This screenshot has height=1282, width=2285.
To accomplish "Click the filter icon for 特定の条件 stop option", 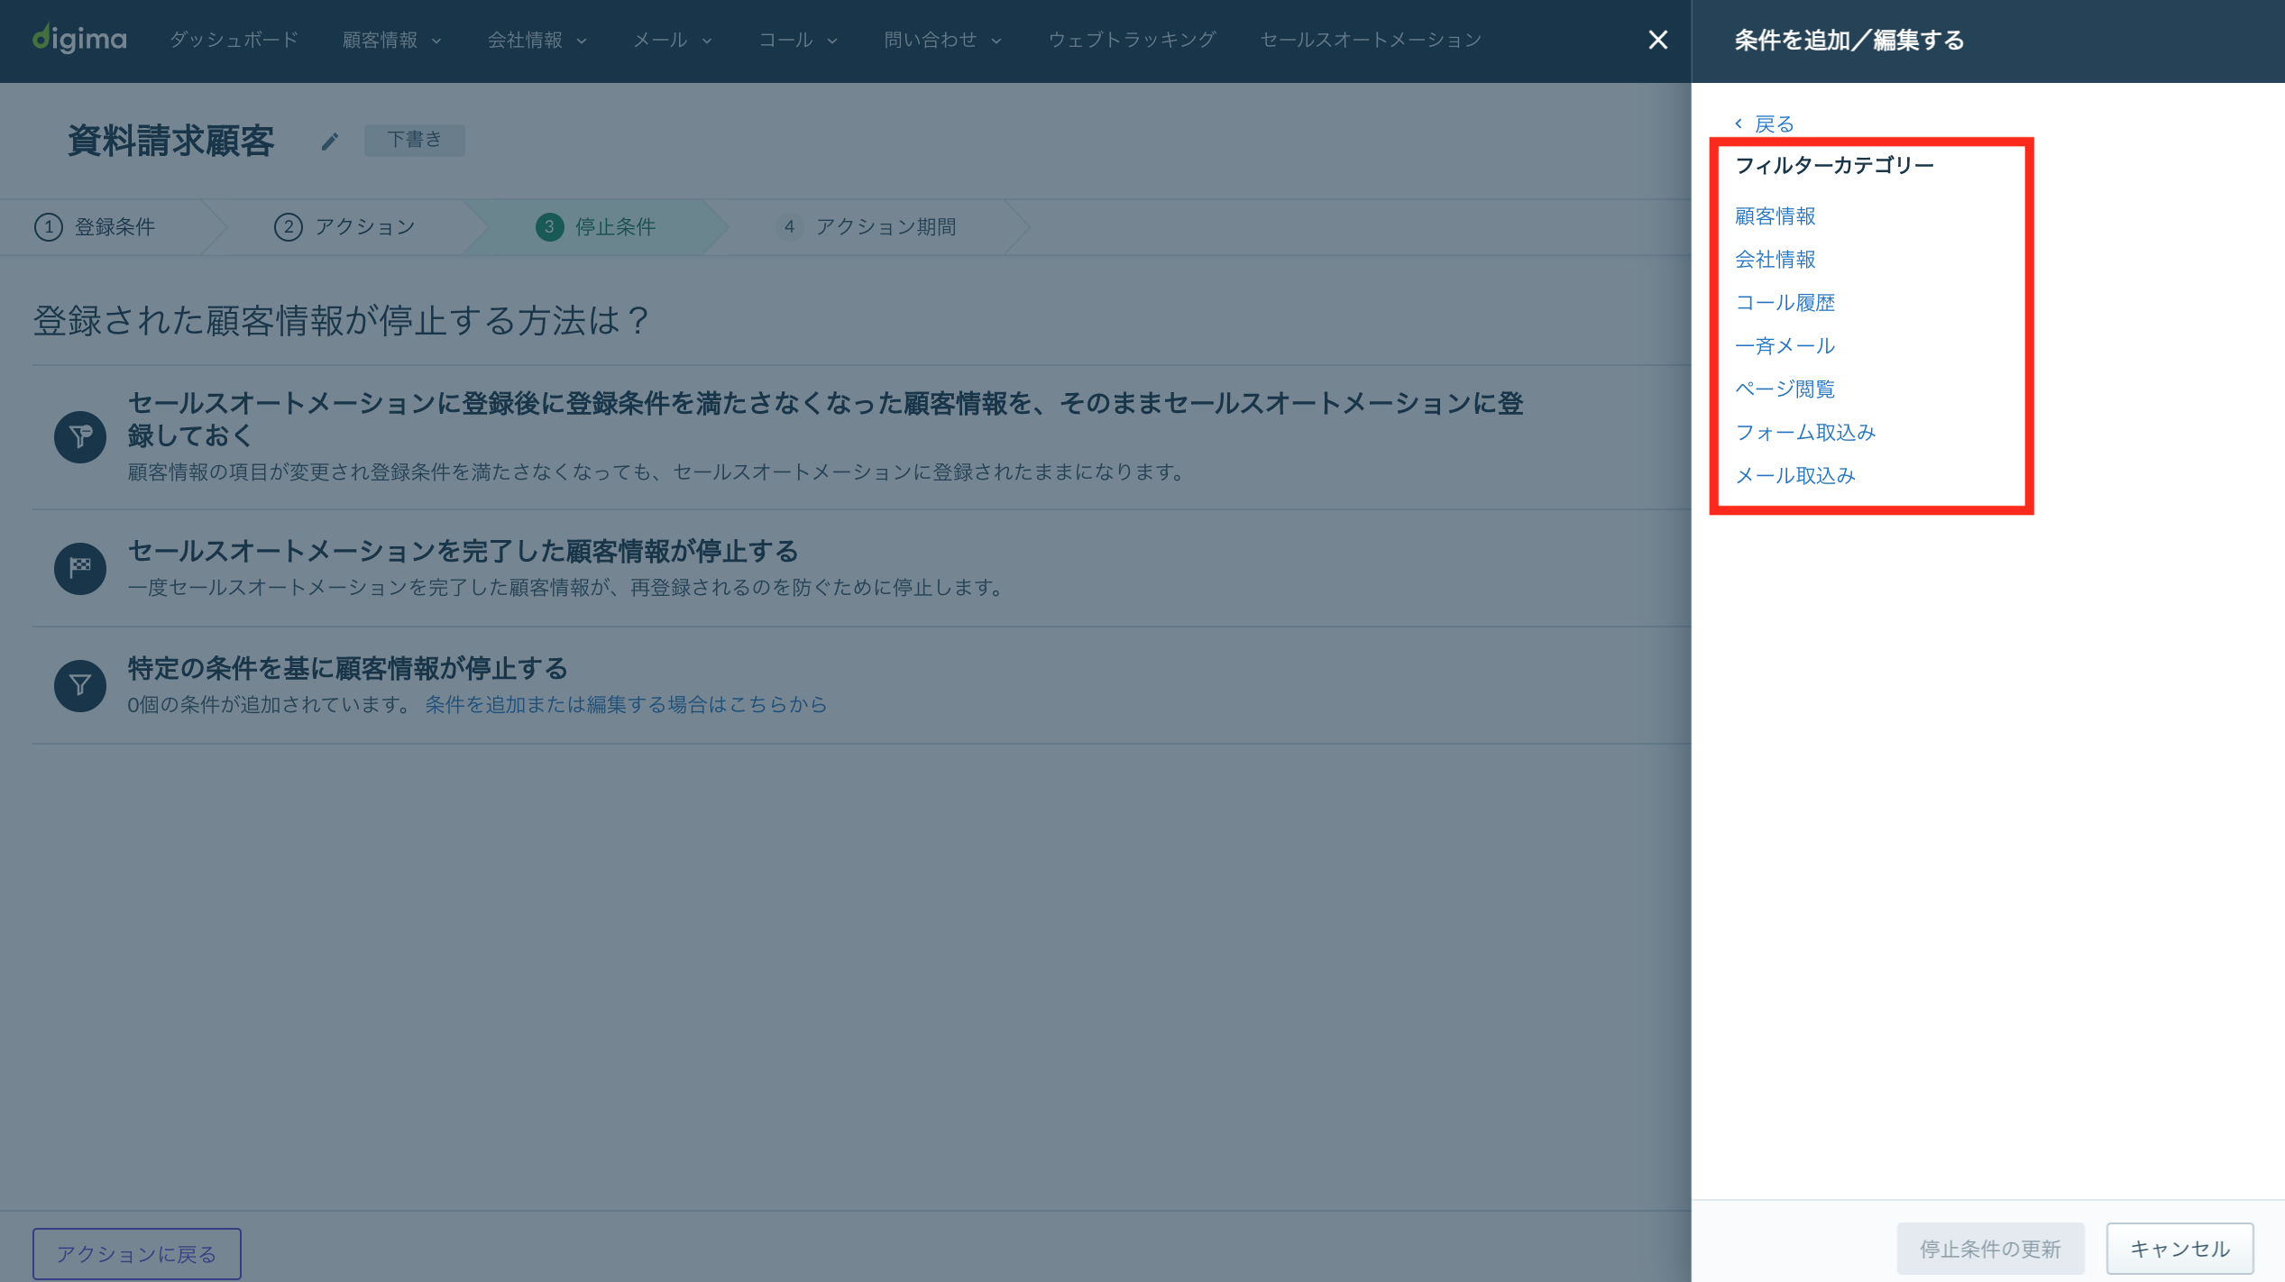I will pyautogui.click(x=80, y=685).
